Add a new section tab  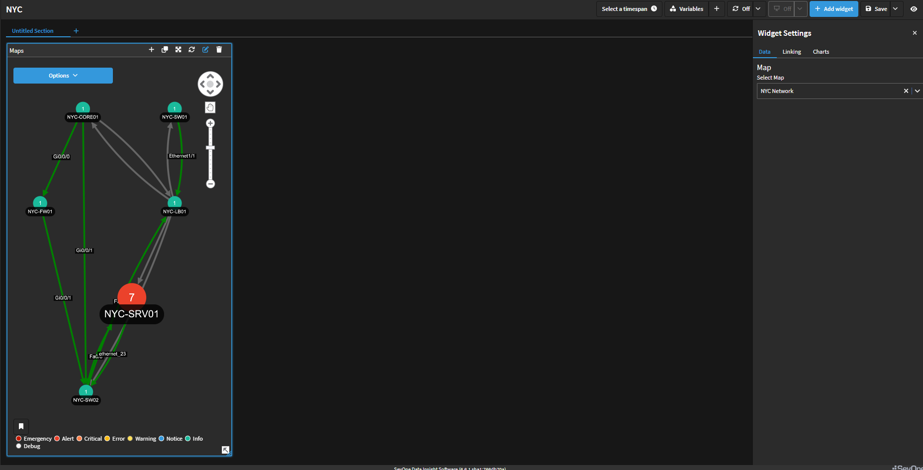click(76, 31)
